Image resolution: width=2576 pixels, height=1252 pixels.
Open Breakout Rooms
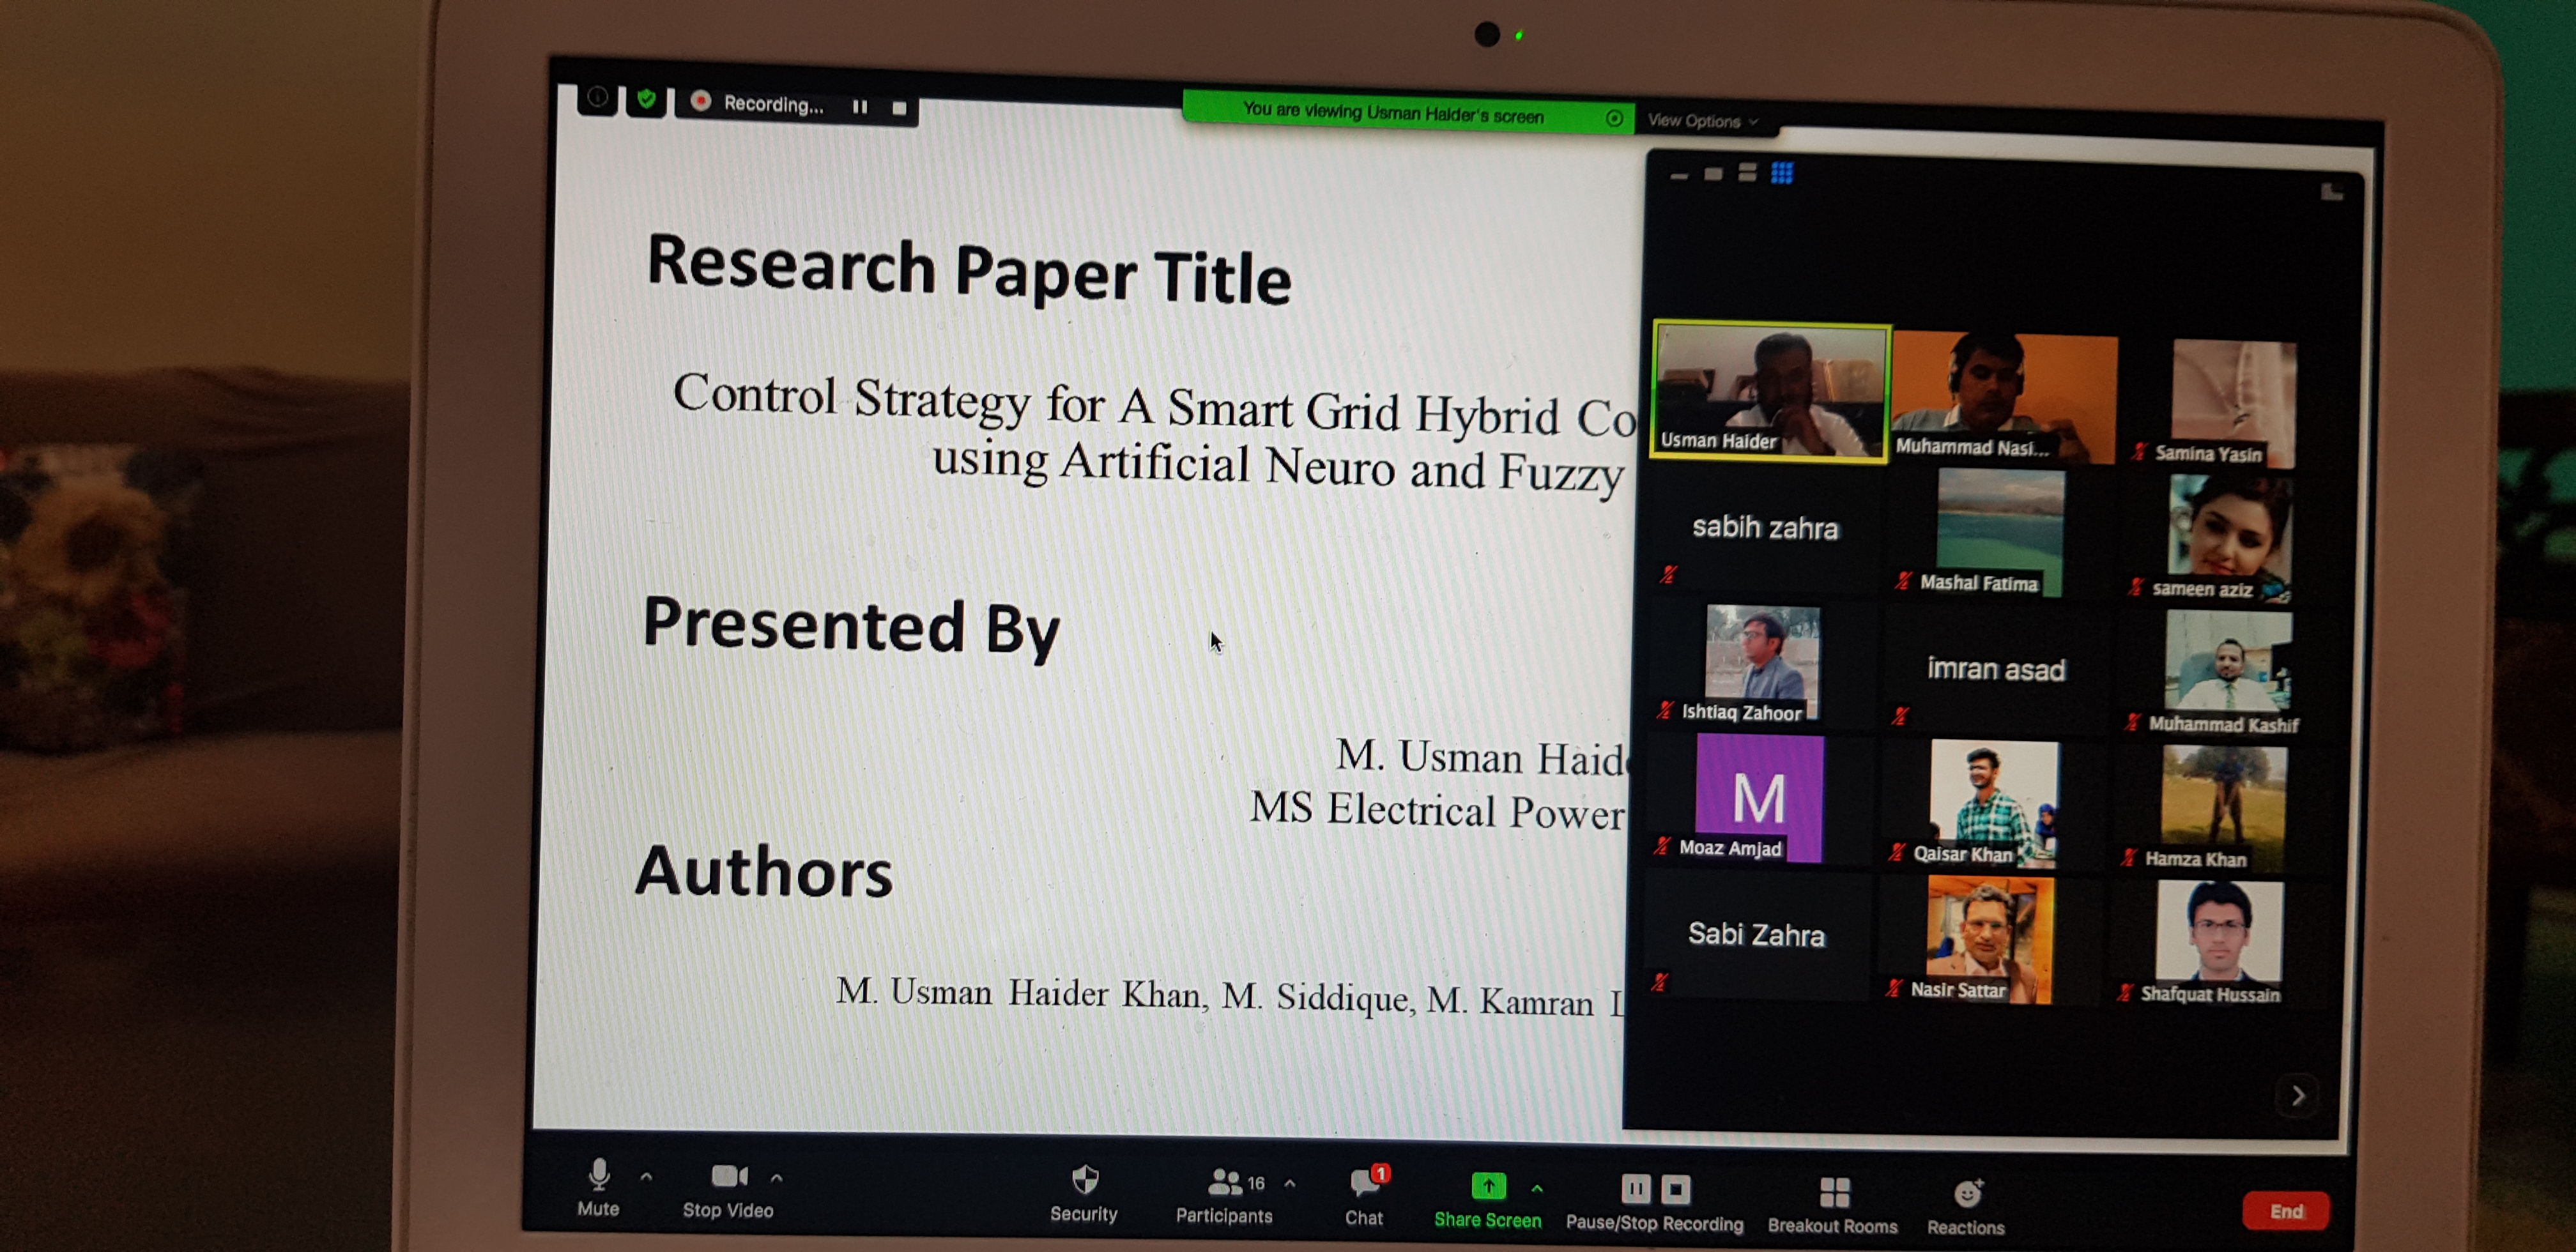1834,1192
